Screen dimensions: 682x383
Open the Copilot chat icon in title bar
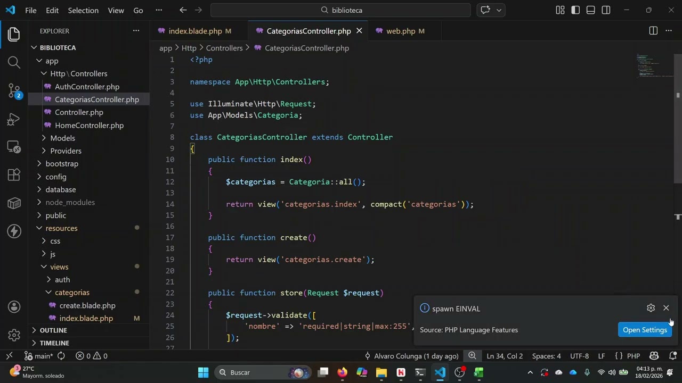coord(485,10)
